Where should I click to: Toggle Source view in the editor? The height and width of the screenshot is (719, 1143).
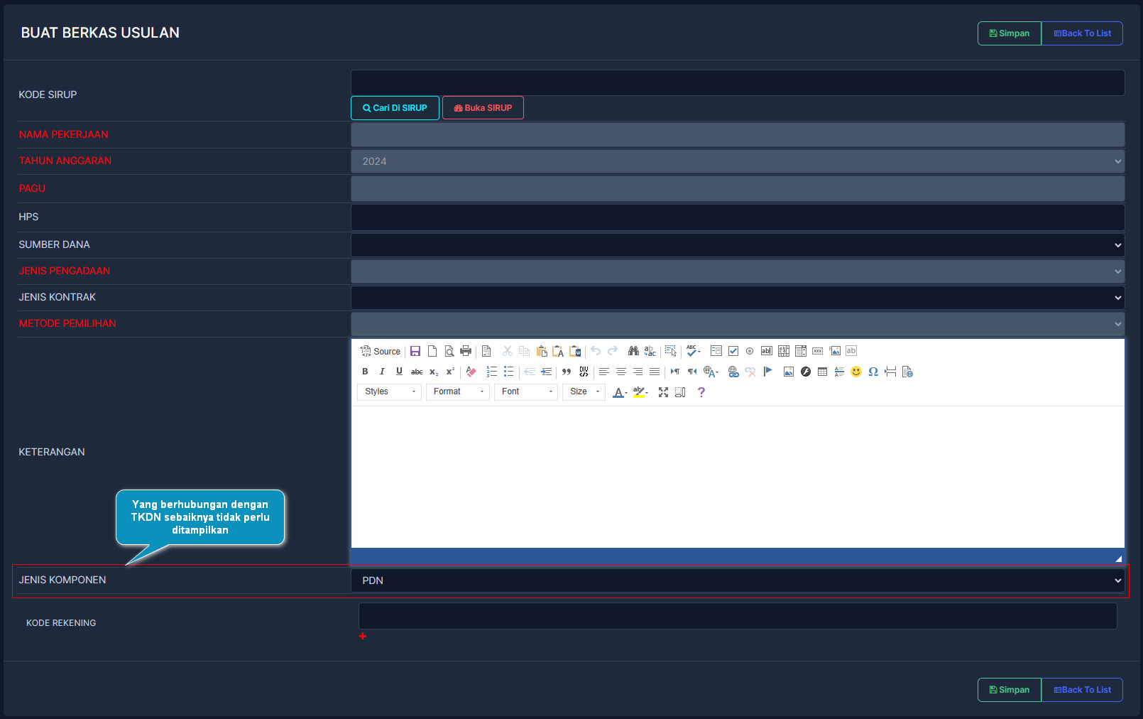coord(381,351)
